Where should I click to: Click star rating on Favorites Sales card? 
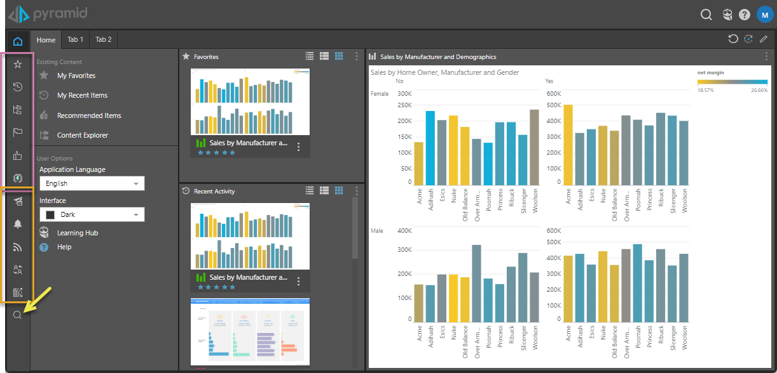point(216,153)
